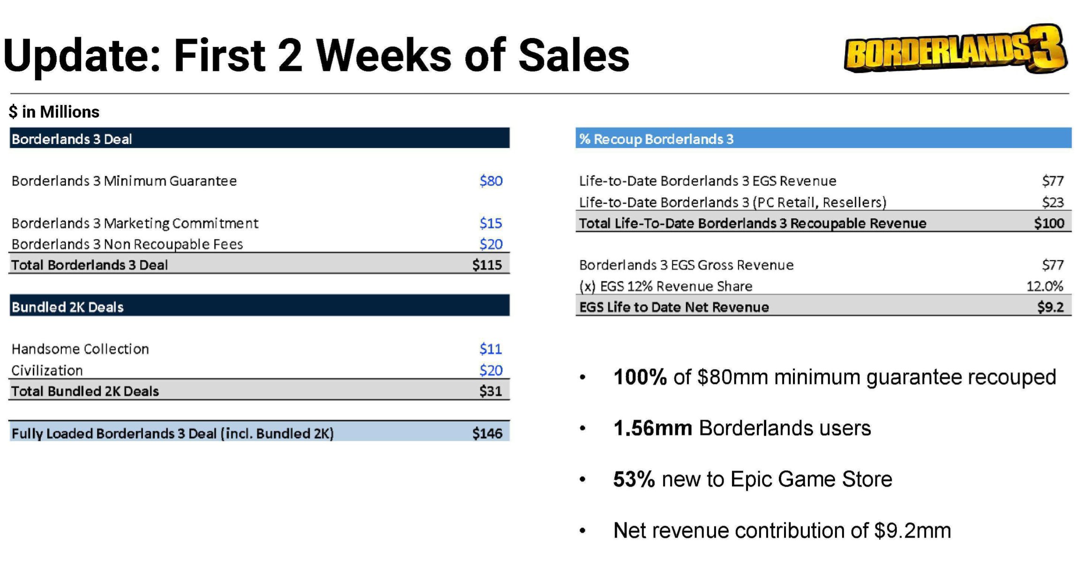Click the '53% new to Epic Game Store' bullet
Screen dimensions: 1078x573
(752, 479)
